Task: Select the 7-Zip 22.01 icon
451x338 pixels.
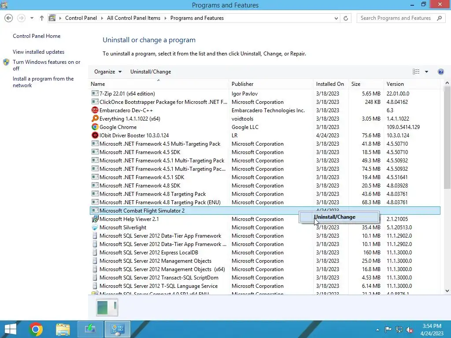Action: point(95,93)
